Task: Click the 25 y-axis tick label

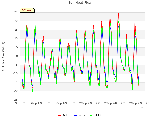Action: pos(16,12)
